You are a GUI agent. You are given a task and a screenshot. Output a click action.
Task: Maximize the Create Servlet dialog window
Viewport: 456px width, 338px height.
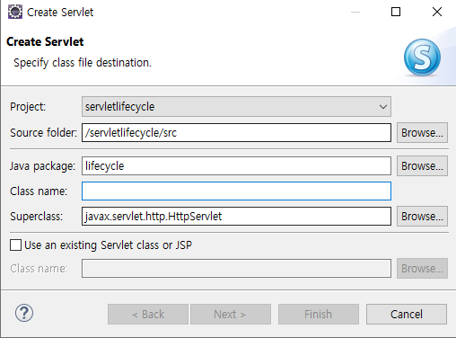[x=396, y=12]
